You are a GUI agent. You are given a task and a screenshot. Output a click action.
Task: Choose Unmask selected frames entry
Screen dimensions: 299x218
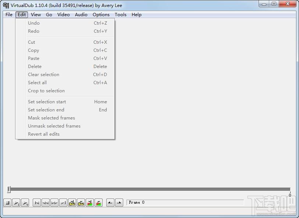[65, 126]
